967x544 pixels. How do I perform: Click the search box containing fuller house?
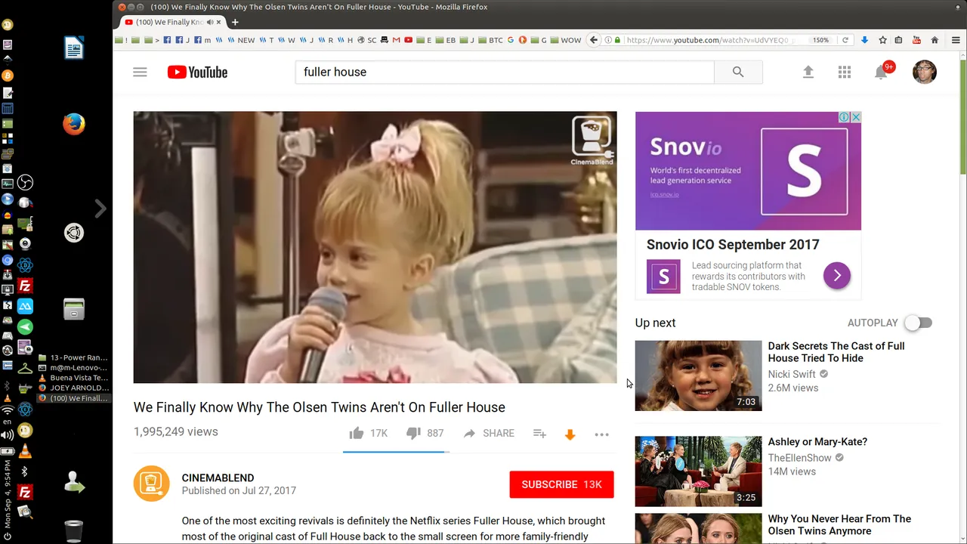tap(505, 72)
